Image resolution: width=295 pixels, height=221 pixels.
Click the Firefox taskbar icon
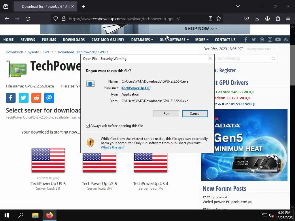[x=50, y=215]
